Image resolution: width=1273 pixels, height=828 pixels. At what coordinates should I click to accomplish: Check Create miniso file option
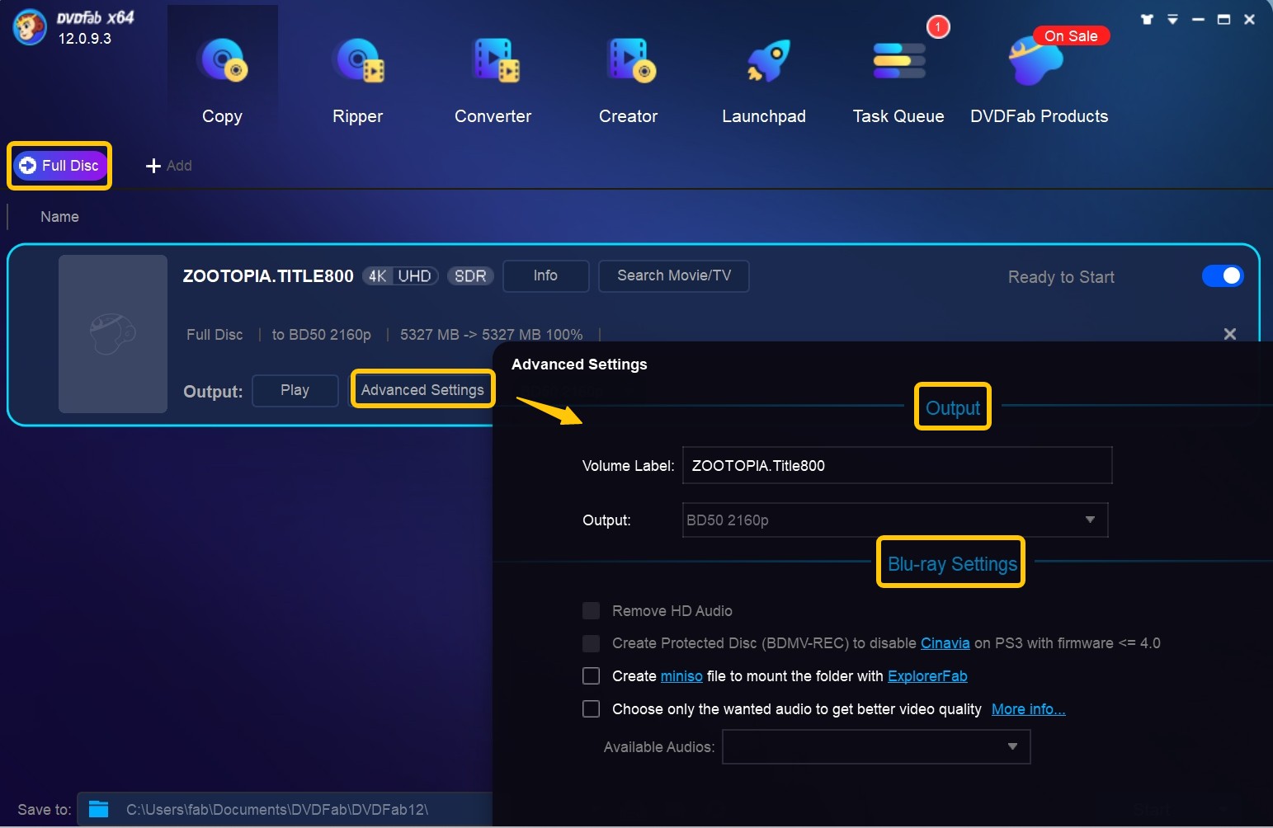591,676
